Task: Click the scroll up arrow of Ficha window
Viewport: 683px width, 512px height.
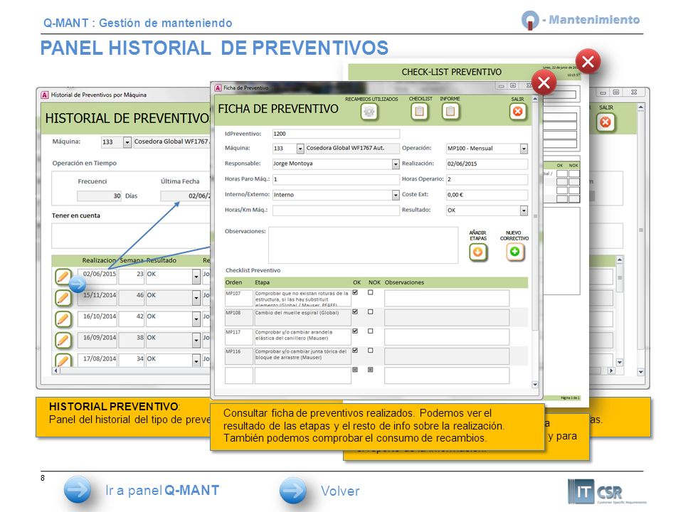Action: point(535,100)
